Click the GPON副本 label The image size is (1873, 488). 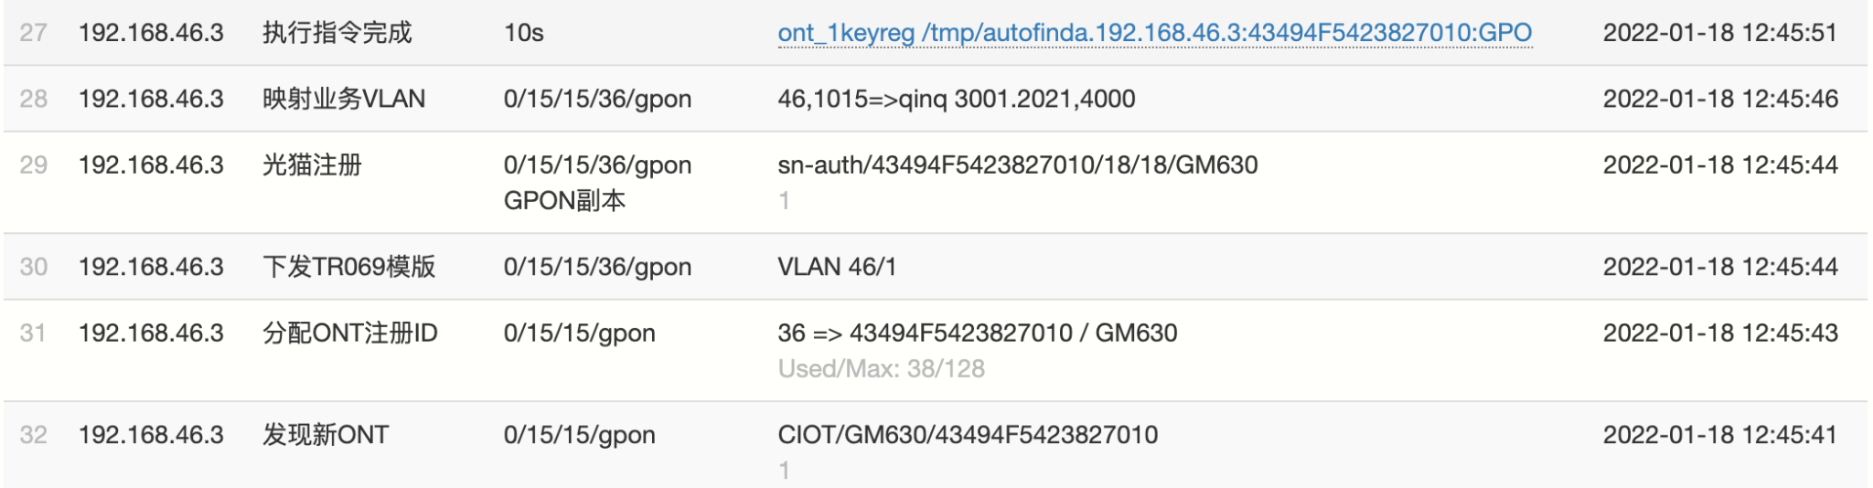click(x=564, y=201)
